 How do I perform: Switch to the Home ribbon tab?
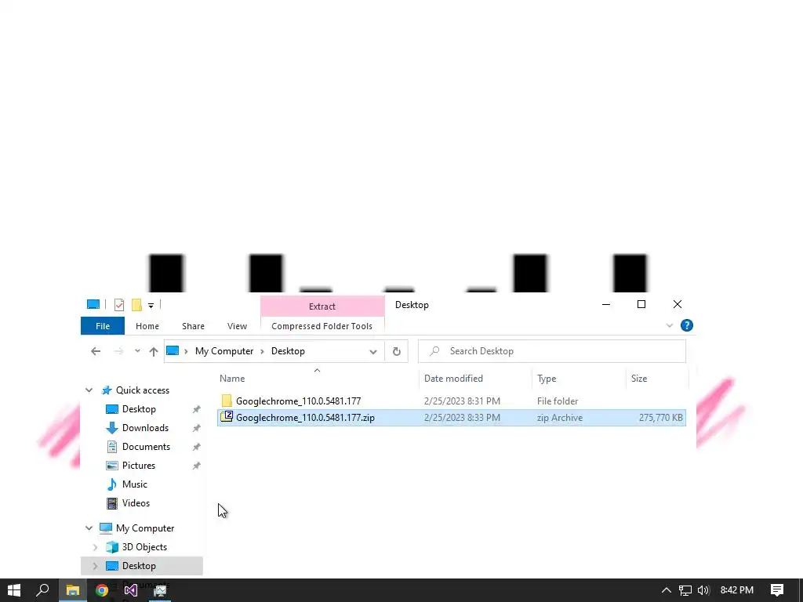point(147,326)
